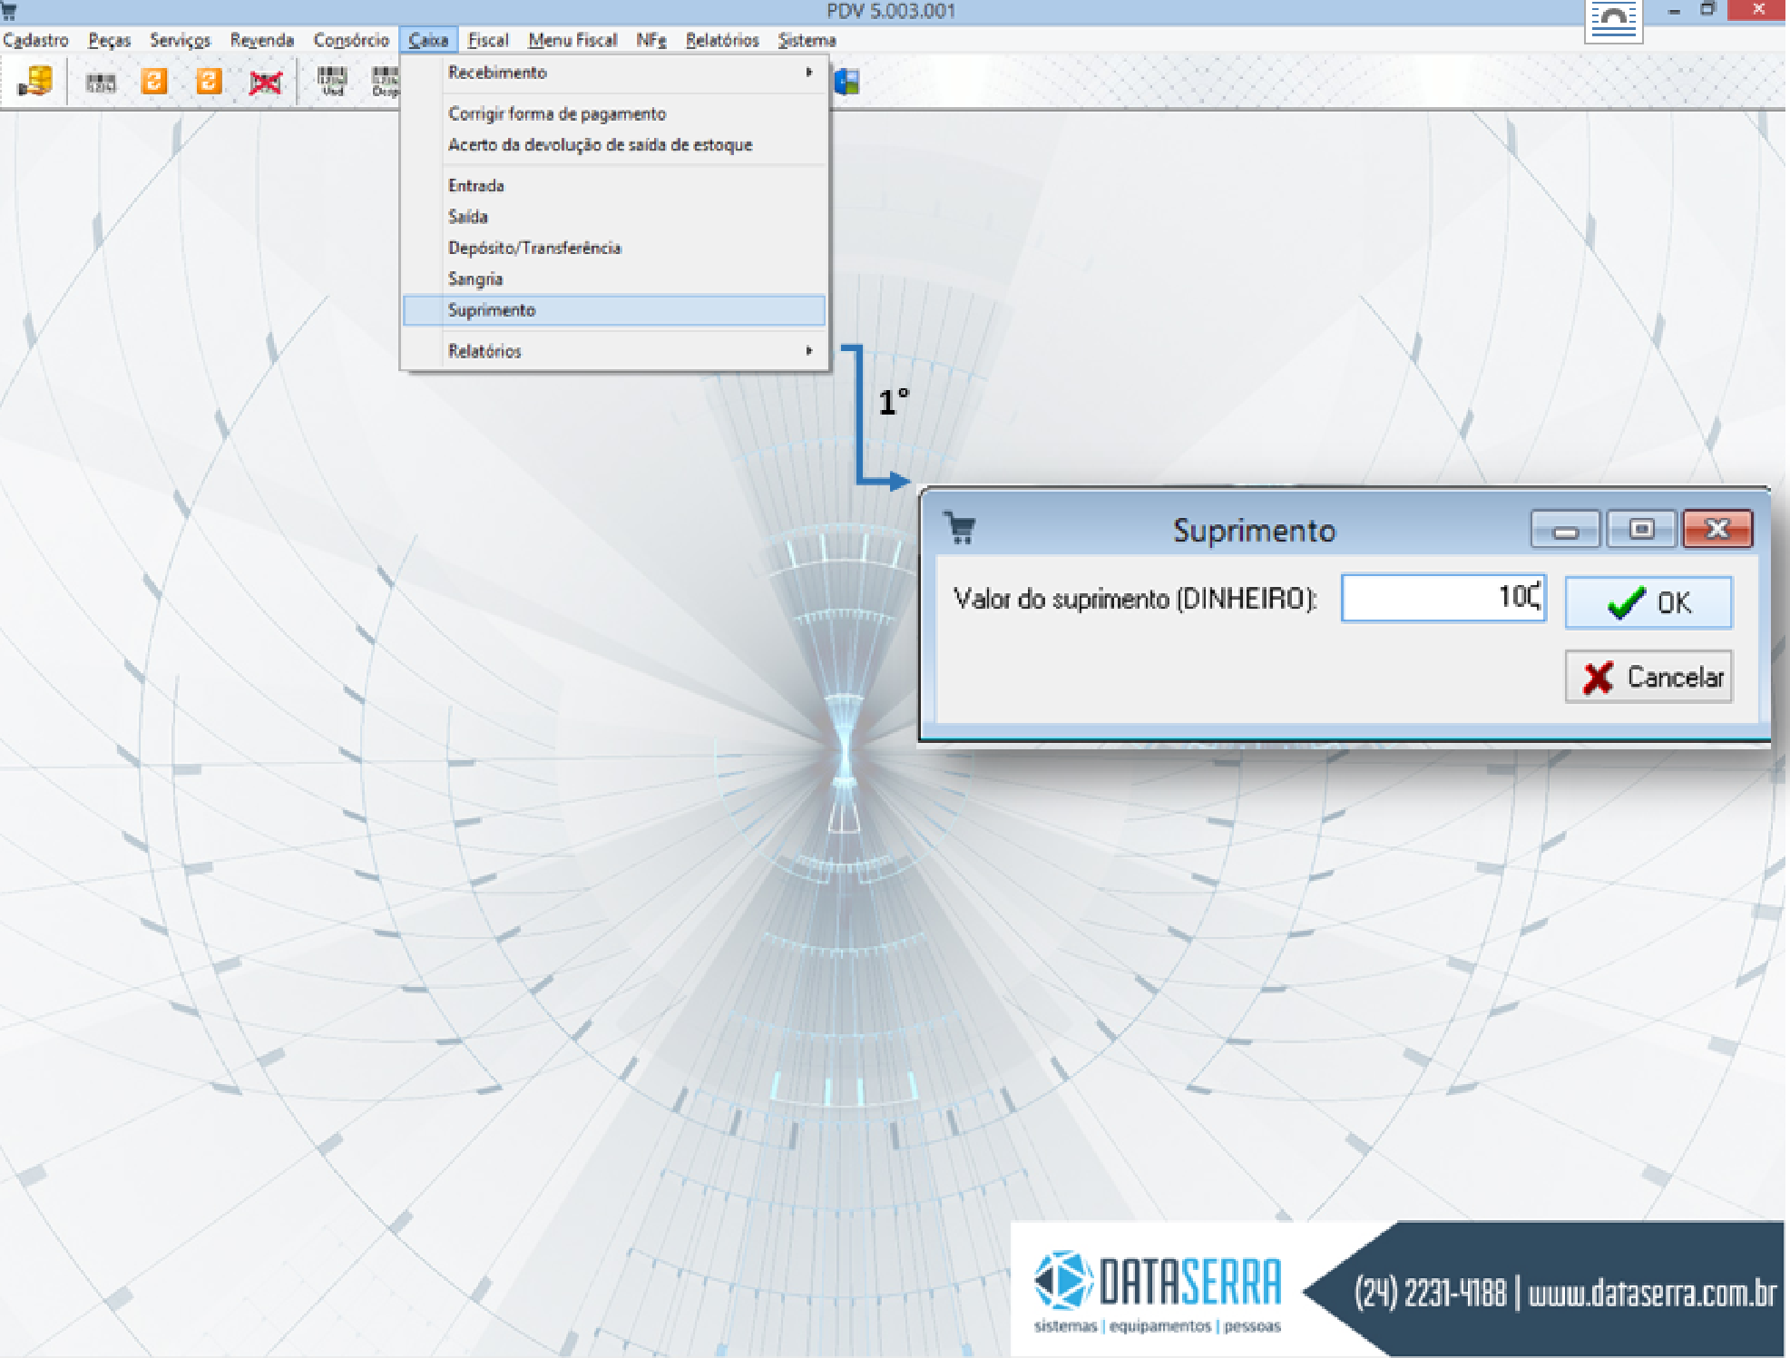Click the second orange refresh icon
Image resolution: width=1790 pixels, height=1358 pixels.
pyautogui.click(x=209, y=82)
